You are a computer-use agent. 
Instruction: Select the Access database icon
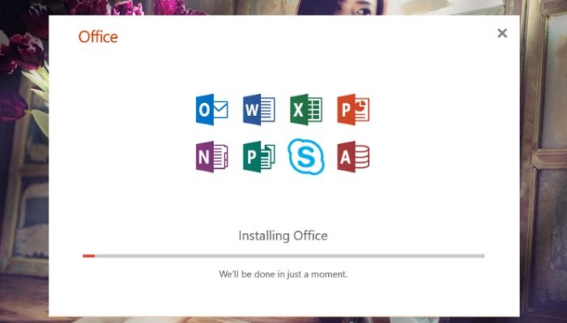[x=353, y=157]
